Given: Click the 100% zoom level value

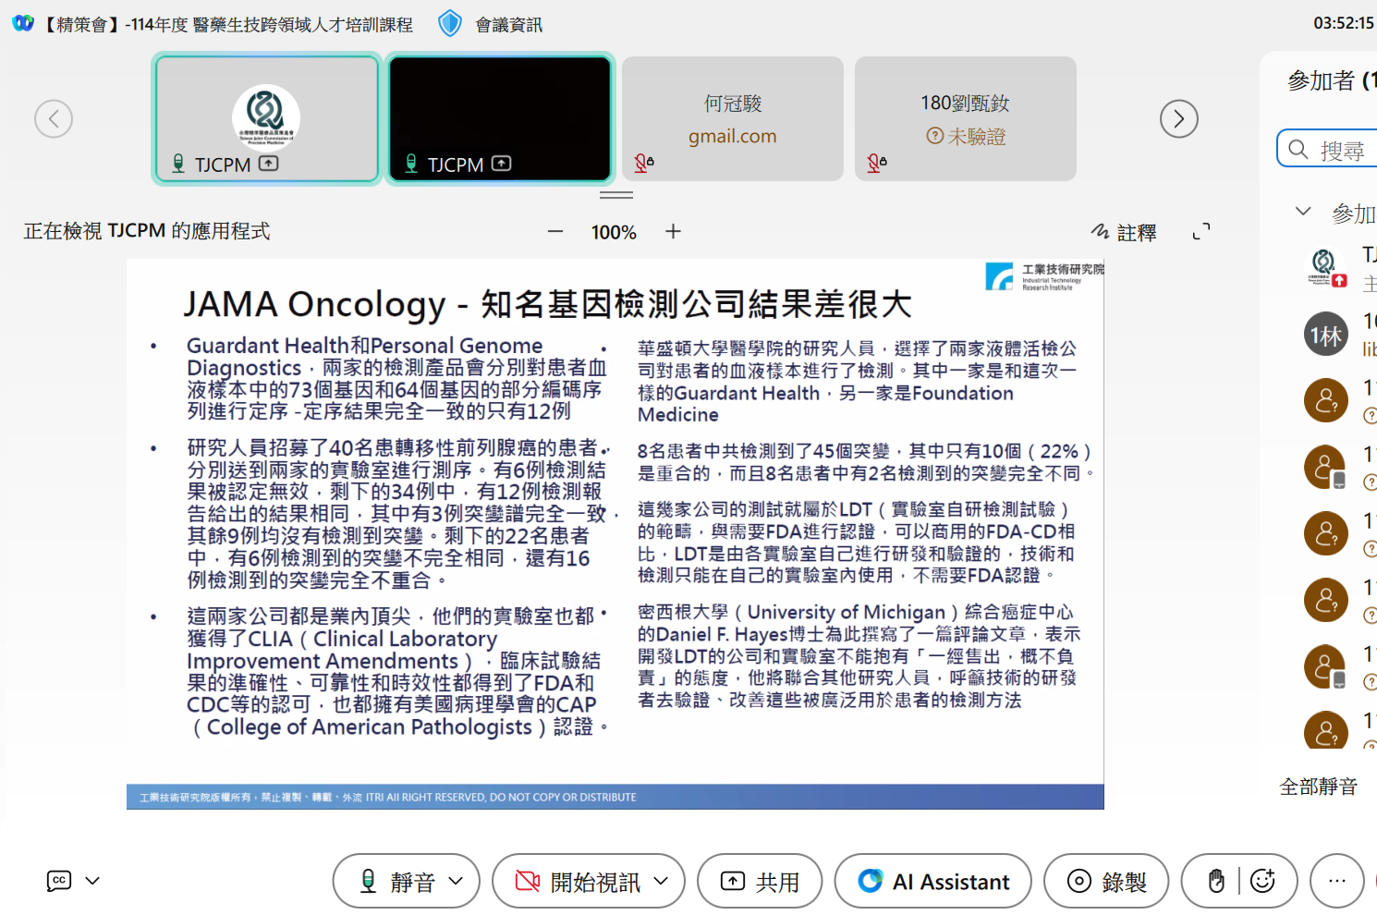Looking at the screenshot, I should tap(614, 232).
